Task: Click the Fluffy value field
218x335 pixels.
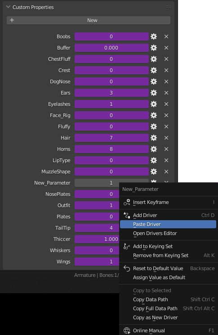Action: pyautogui.click(x=111, y=127)
